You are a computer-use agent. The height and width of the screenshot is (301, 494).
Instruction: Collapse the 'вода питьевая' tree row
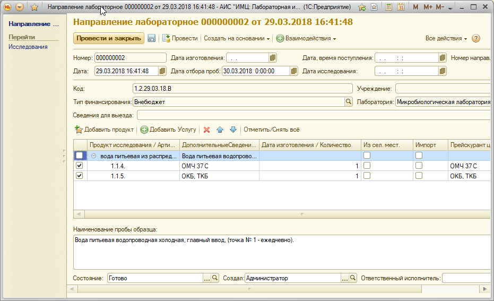click(94, 156)
